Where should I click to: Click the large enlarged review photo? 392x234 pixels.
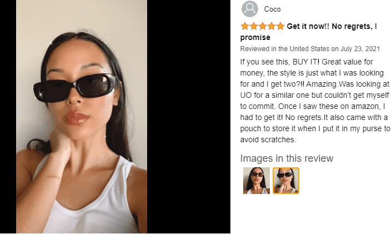pyautogui.click(x=82, y=117)
